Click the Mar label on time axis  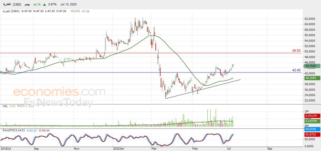point(154,149)
